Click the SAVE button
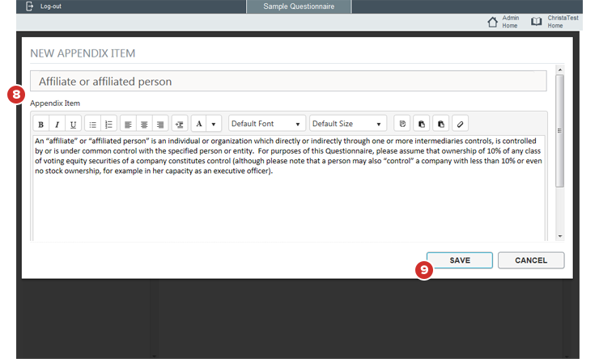Screen dimensions: 599x359 click(460, 260)
